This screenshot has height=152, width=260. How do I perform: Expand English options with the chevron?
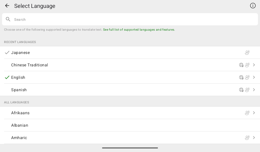254,78
